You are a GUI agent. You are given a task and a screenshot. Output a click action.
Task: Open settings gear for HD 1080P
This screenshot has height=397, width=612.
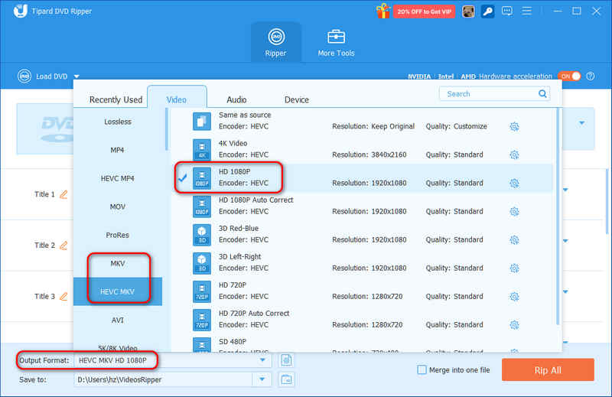coord(514,183)
